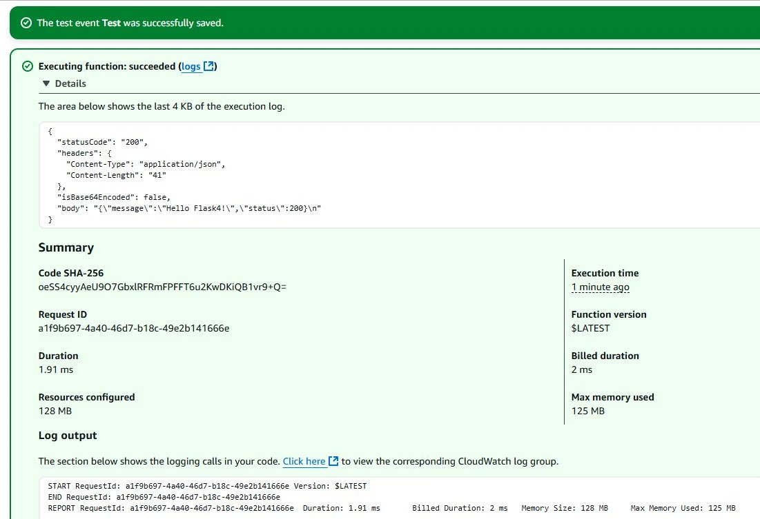Click the 128 MB Resources configured value
This screenshot has width=760, height=519.
(x=55, y=411)
